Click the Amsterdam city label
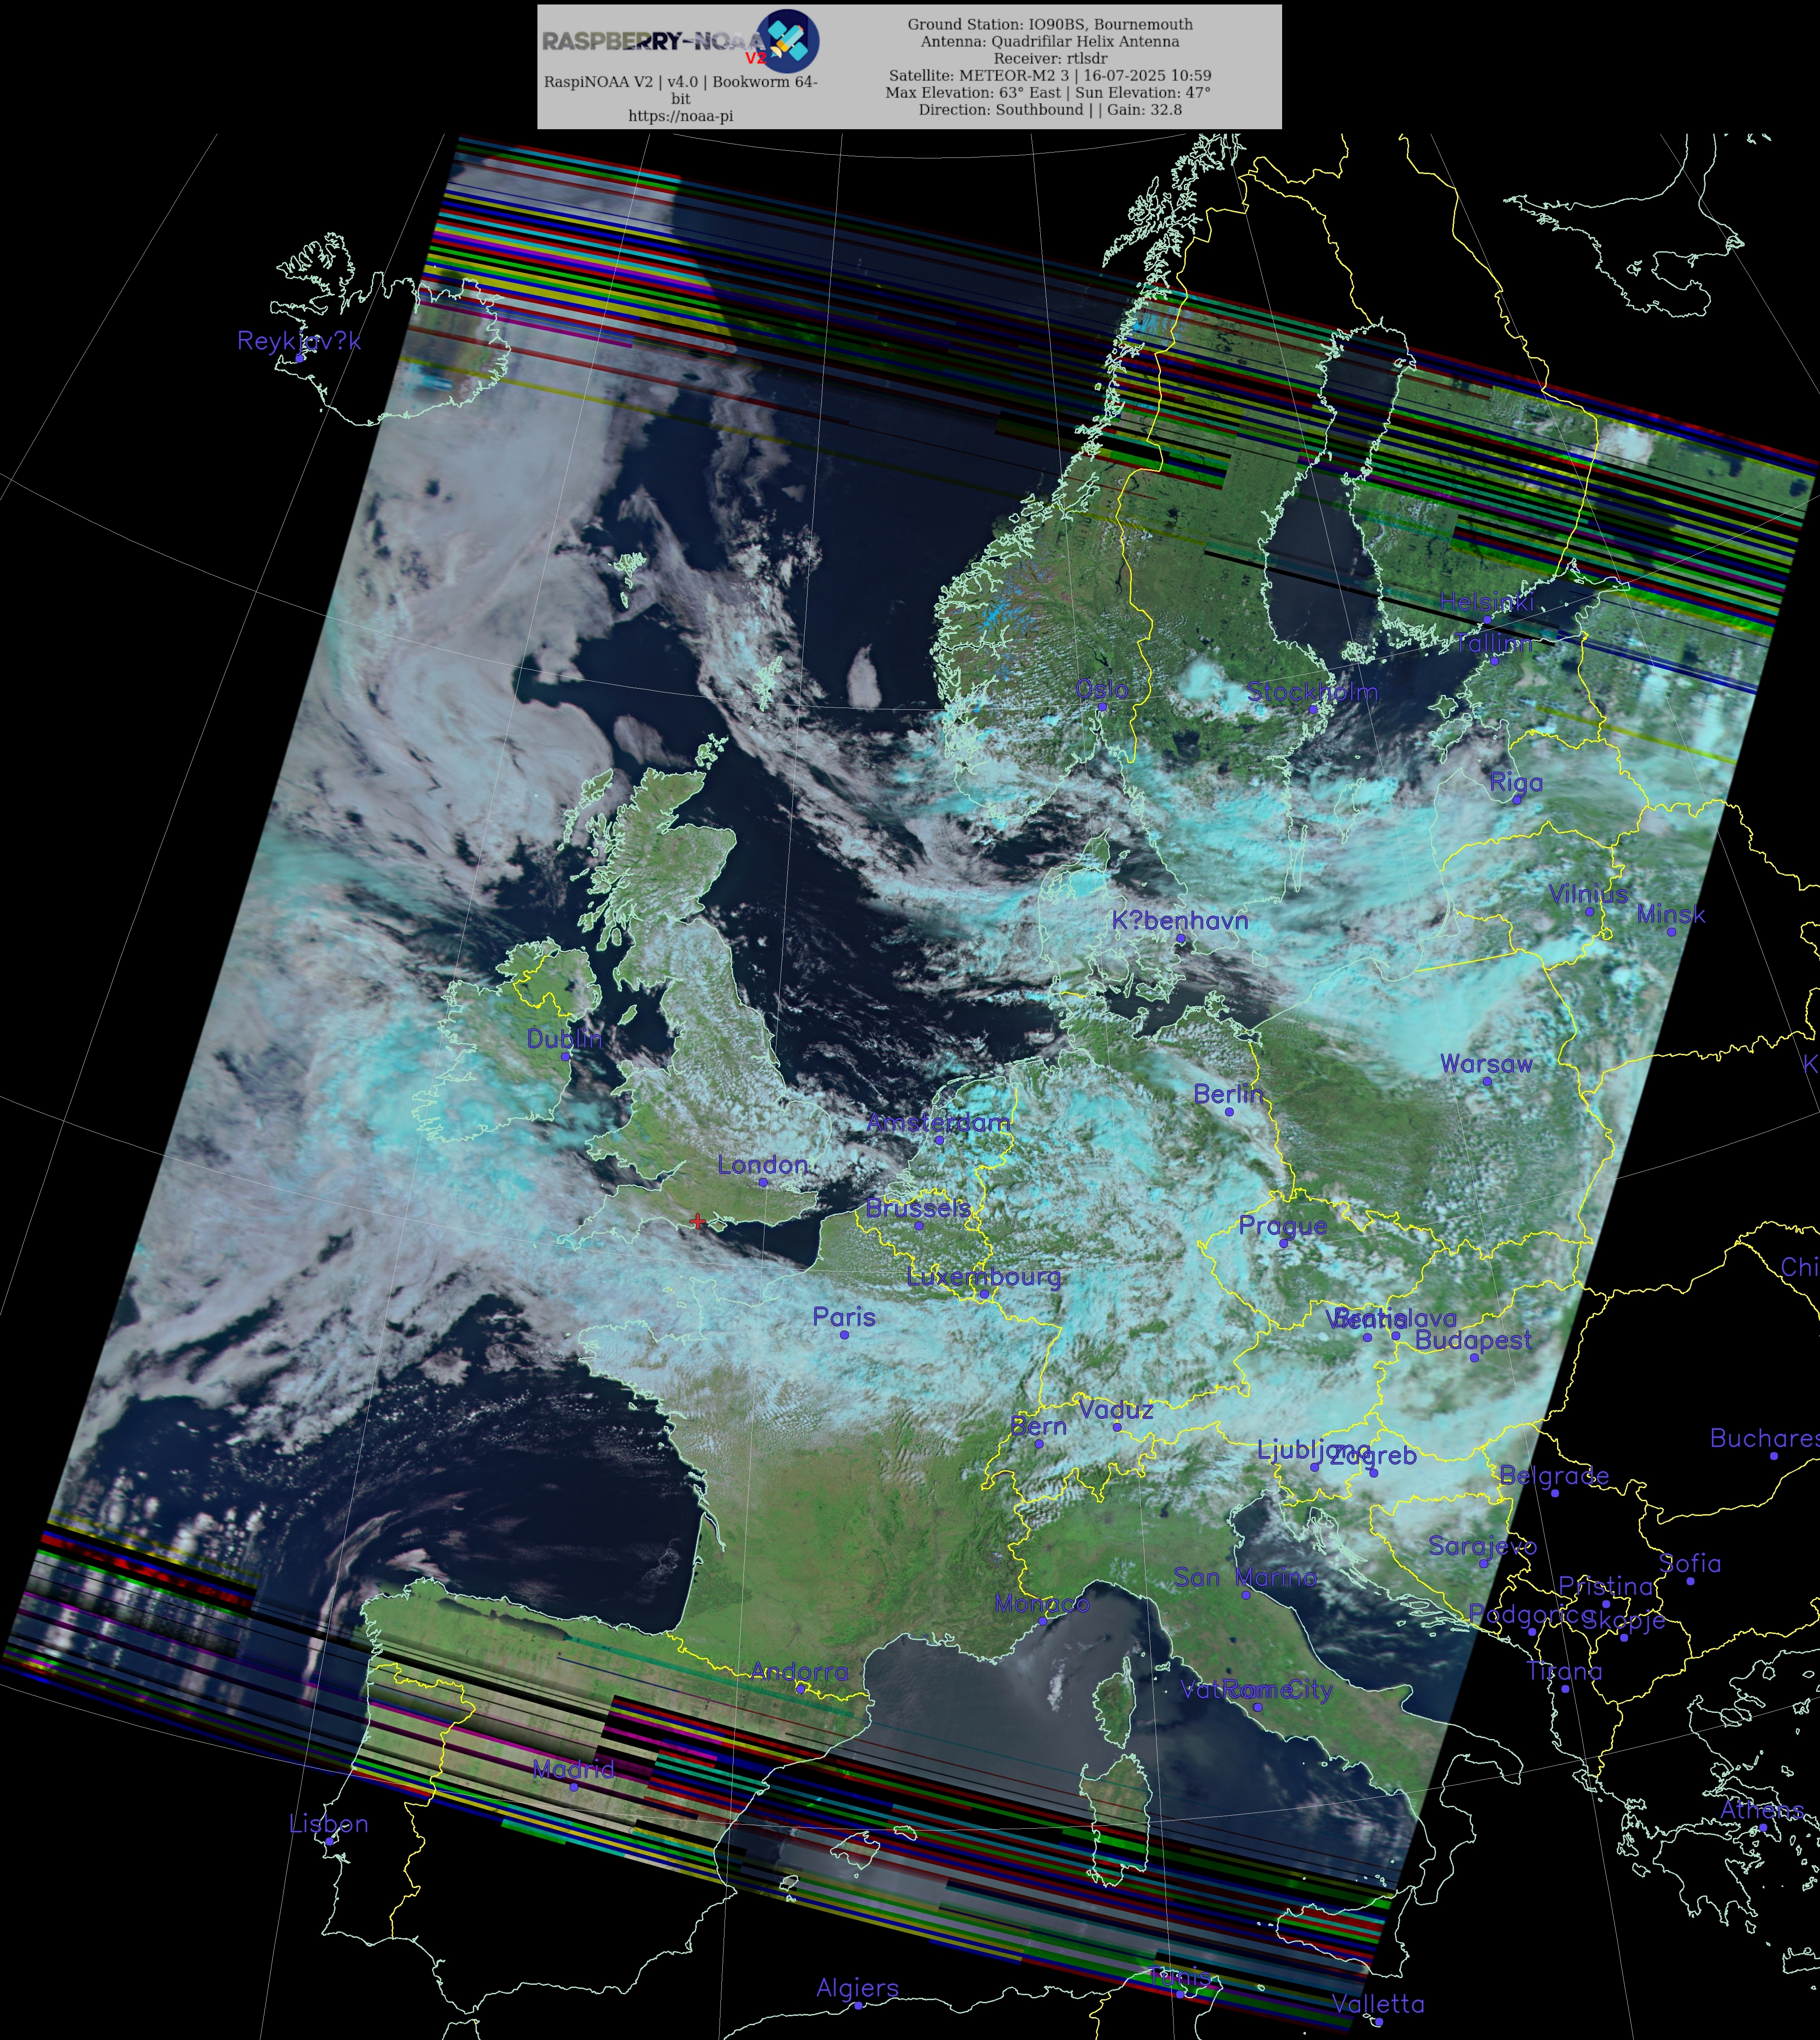The image size is (1820, 2040). [938, 1123]
